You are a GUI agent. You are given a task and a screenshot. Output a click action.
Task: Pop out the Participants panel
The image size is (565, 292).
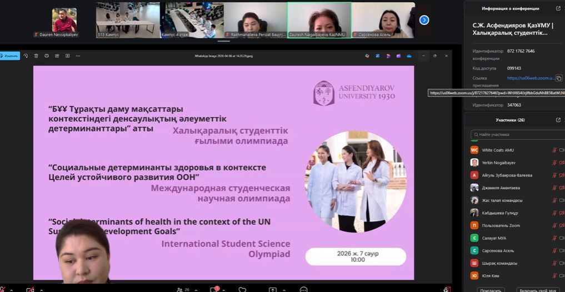[558, 120]
